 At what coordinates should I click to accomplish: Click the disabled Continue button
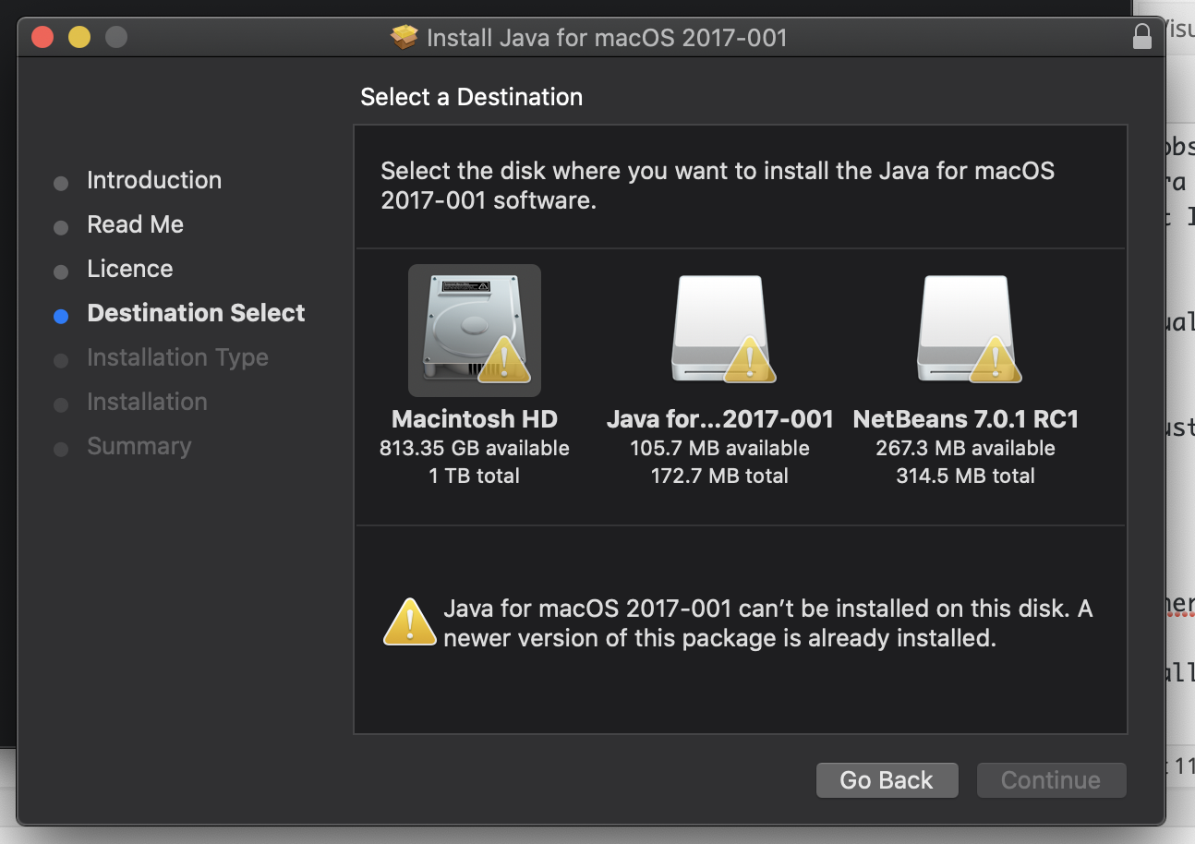(1051, 780)
